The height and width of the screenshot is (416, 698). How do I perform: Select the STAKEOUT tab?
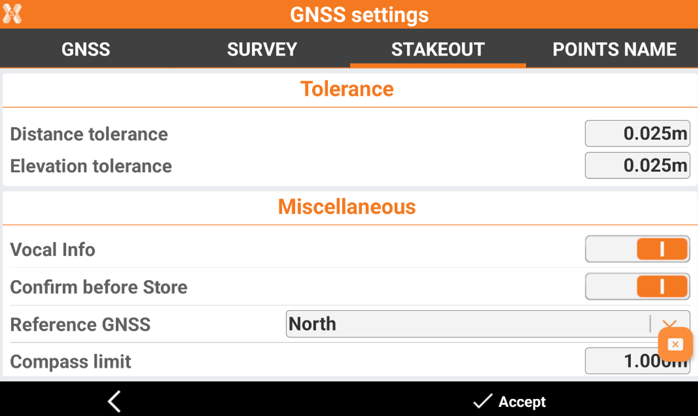click(438, 49)
